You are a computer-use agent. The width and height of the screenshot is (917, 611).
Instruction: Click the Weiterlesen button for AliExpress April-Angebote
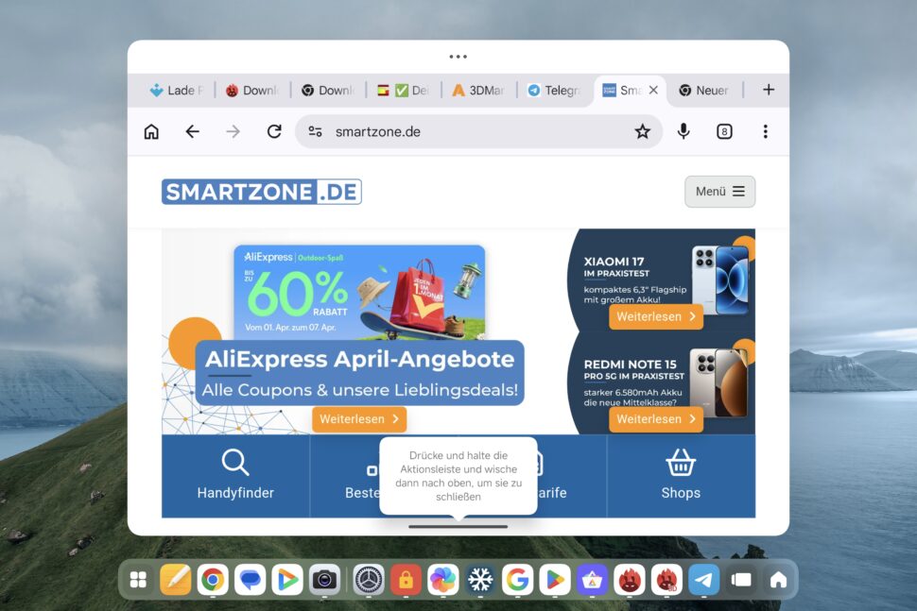(359, 419)
